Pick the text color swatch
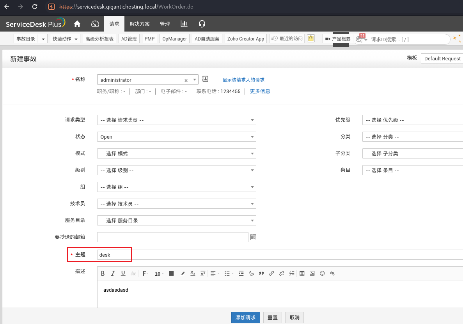This screenshot has width=463, height=324. (171, 273)
